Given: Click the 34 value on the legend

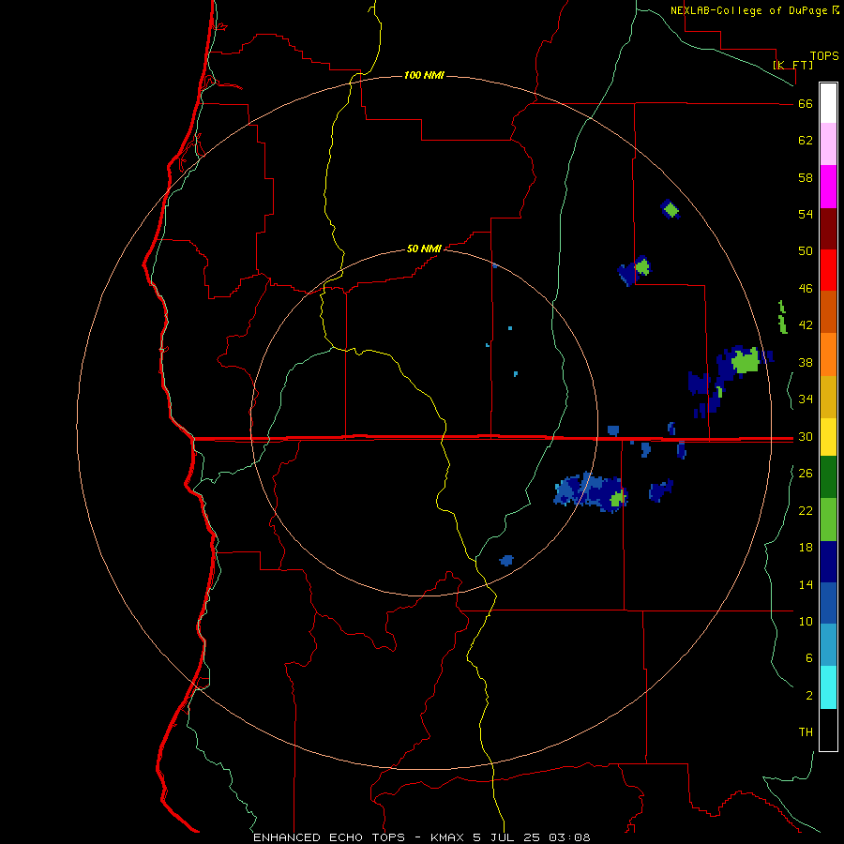Looking at the screenshot, I should [x=806, y=399].
